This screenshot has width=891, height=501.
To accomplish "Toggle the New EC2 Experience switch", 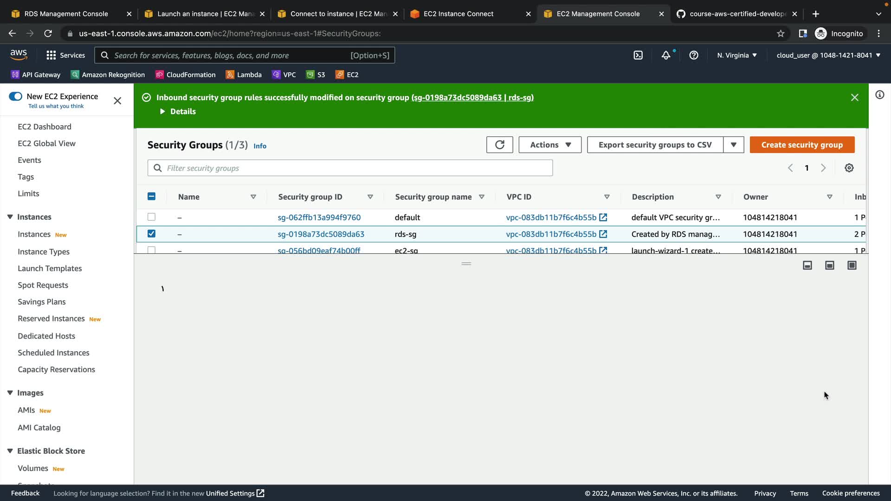I will (x=15, y=96).
